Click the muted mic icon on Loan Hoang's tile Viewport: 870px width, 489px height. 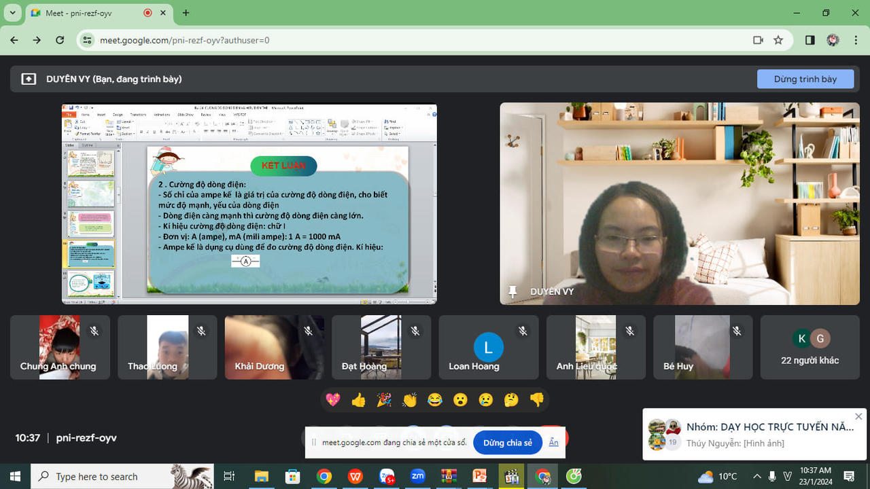point(523,331)
